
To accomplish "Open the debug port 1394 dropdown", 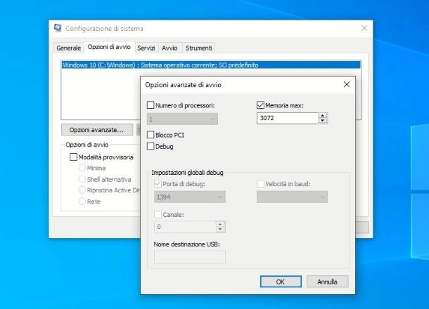I will (190, 197).
